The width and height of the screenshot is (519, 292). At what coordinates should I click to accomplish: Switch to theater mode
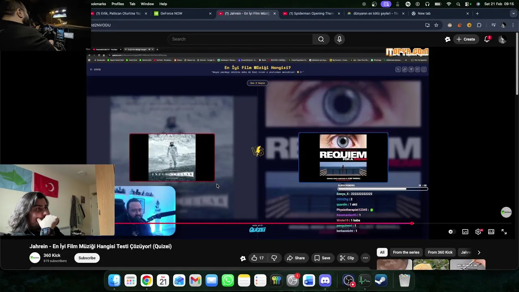click(x=491, y=232)
